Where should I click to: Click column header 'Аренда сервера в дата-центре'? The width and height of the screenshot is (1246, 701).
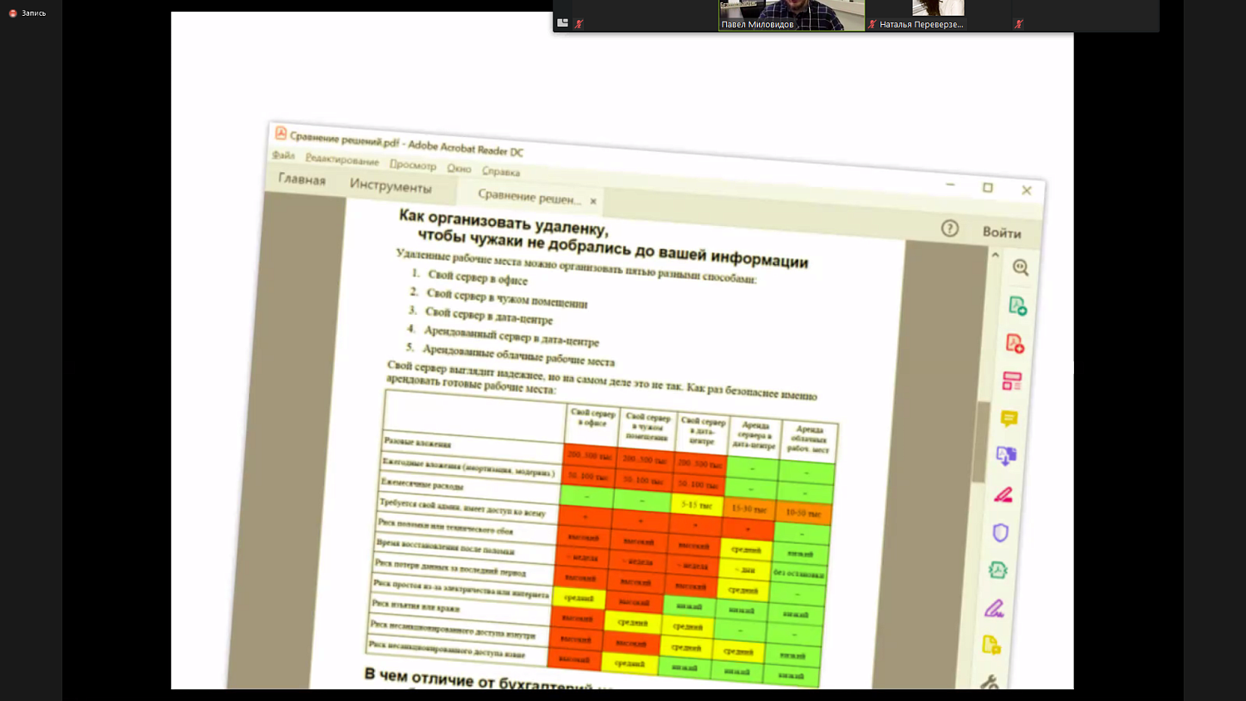click(754, 435)
